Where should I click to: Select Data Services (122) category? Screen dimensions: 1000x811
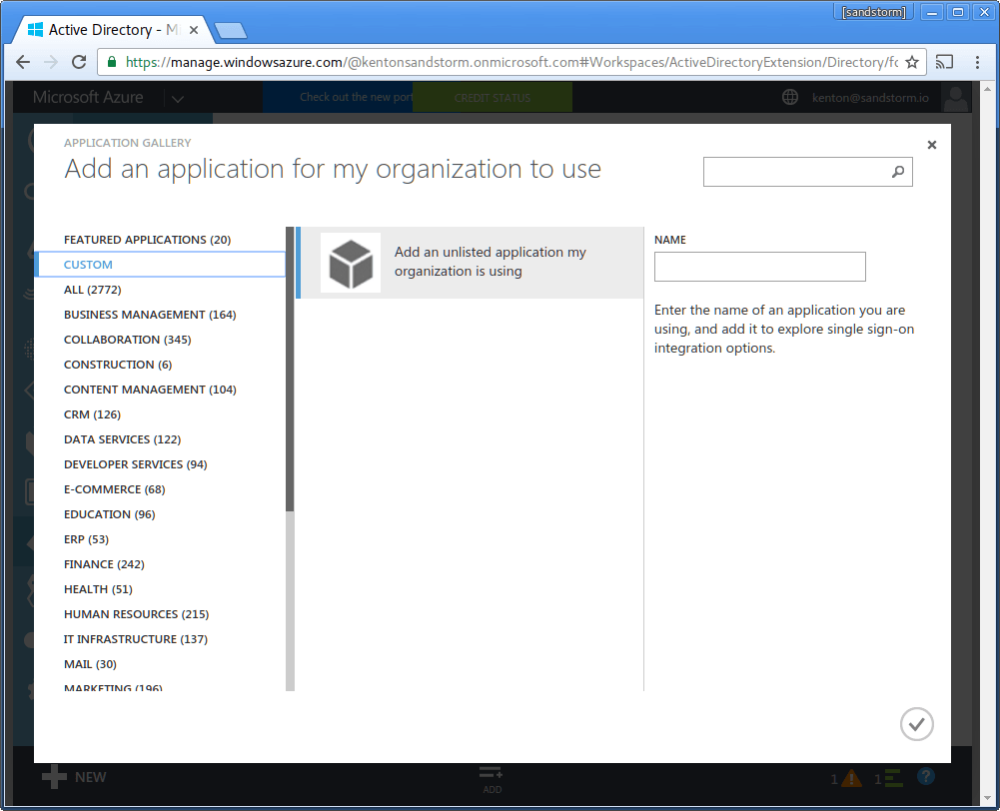click(123, 439)
